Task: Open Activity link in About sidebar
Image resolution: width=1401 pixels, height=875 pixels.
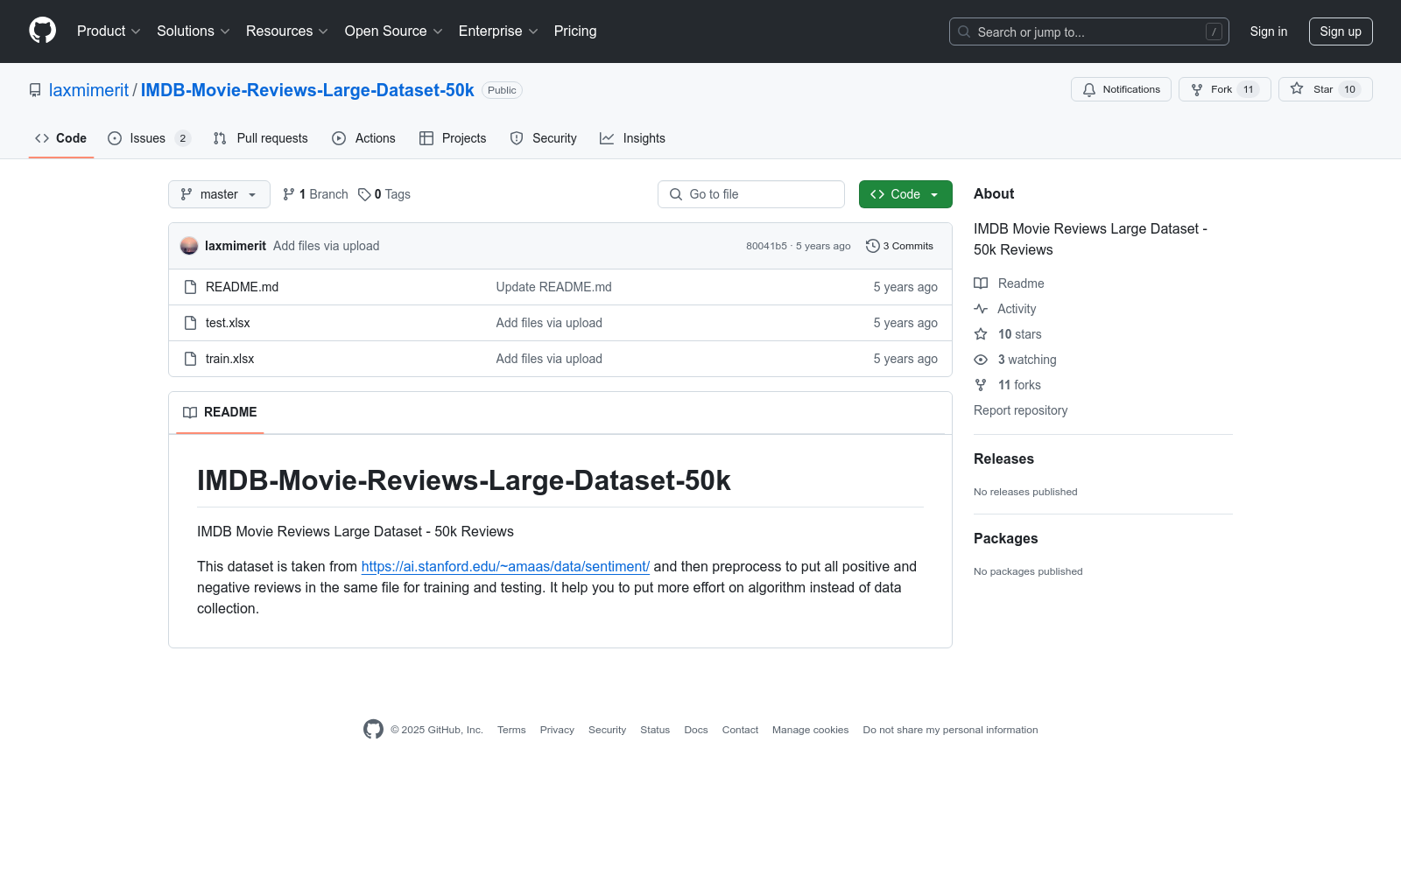Action: [1005, 309]
